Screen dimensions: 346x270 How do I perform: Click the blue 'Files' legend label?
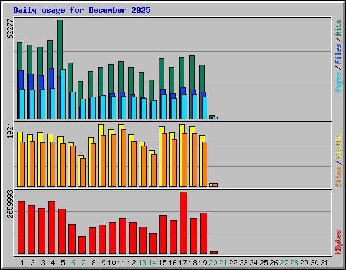(339, 54)
